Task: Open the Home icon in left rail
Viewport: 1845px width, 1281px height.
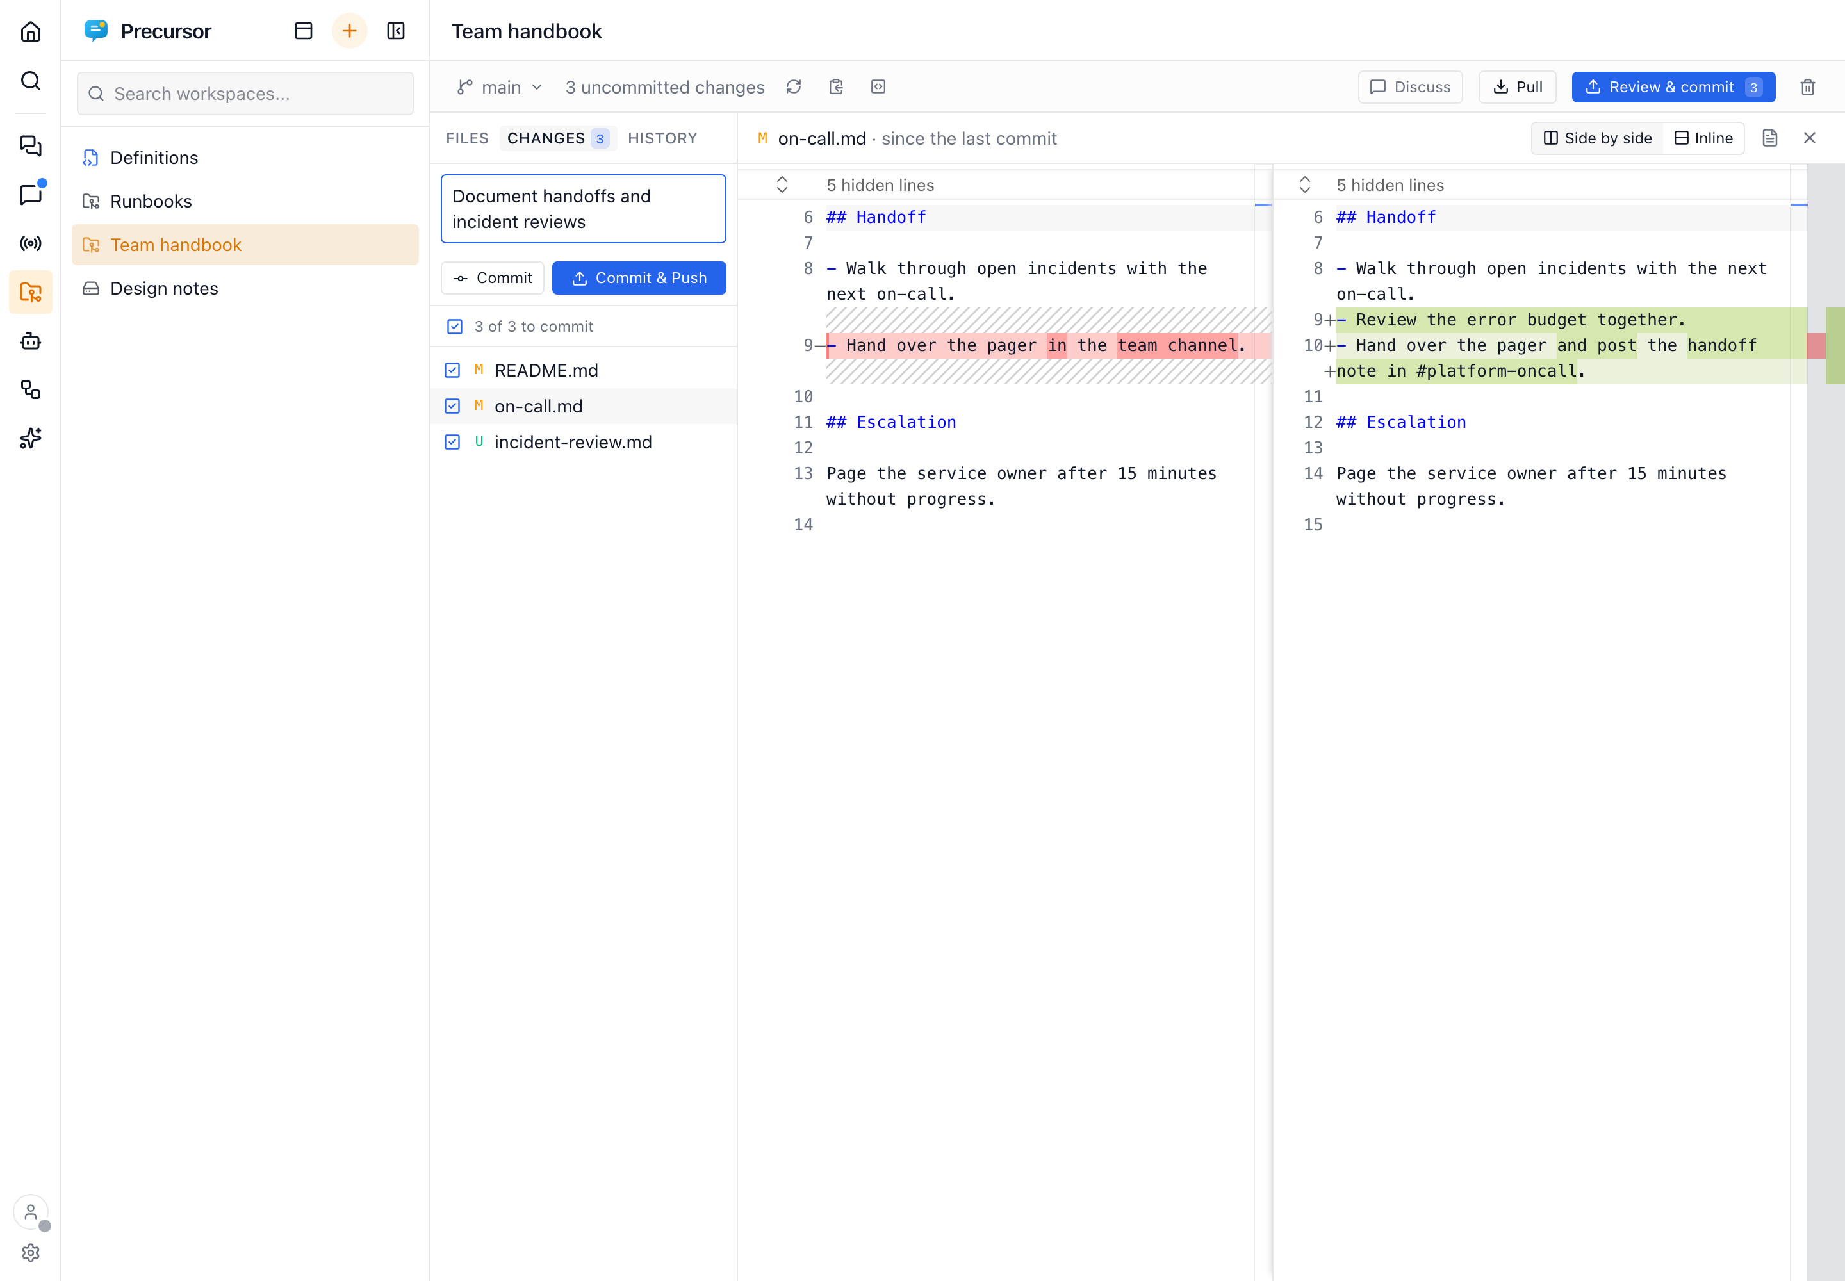Action: [31, 31]
